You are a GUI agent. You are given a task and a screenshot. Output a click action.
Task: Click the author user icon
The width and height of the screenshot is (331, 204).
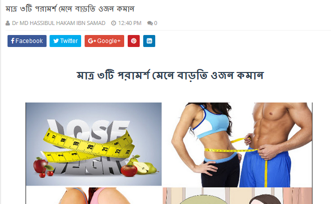tap(8, 23)
